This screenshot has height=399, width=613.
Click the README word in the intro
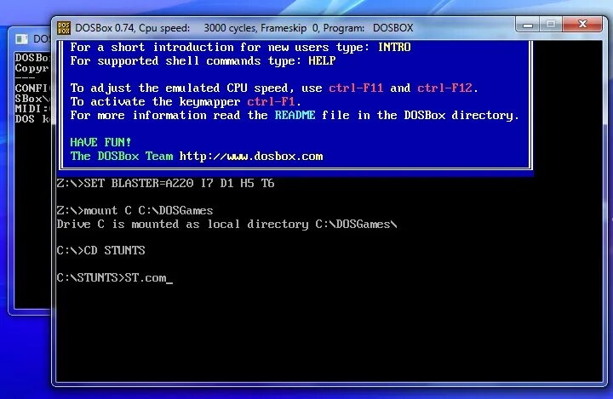point(295,116)
